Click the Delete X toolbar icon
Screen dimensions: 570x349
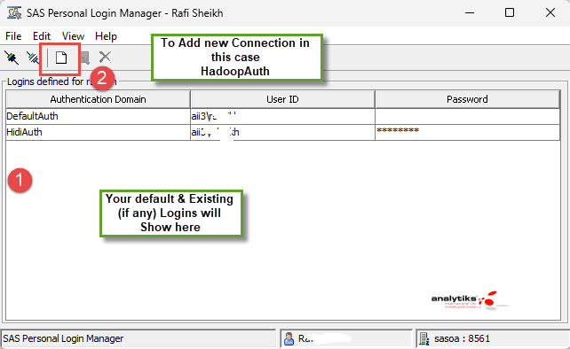(105, 58)
